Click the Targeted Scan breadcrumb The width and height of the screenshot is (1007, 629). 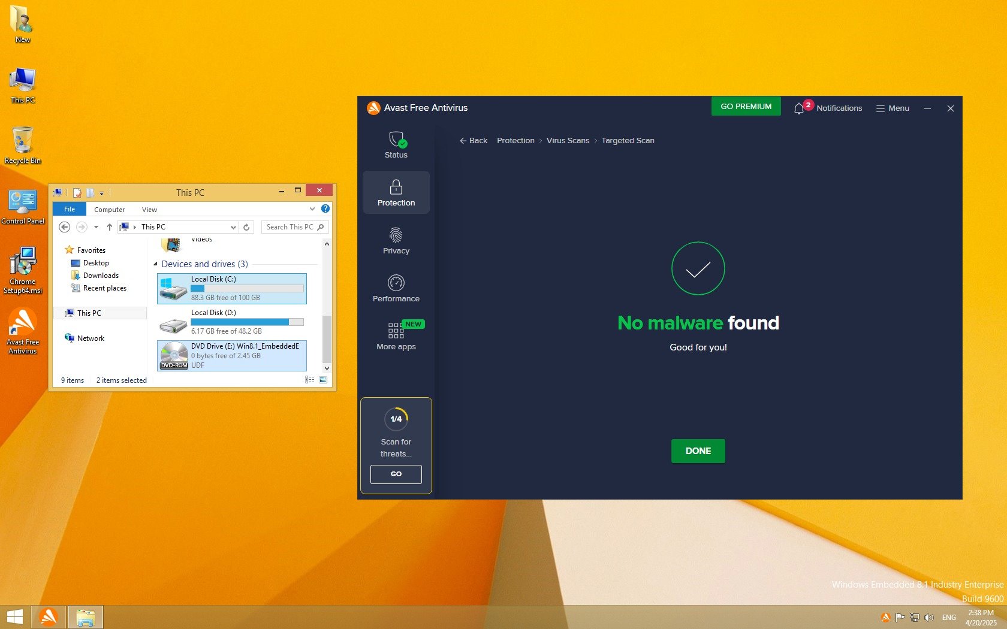(x=628, y=141)
